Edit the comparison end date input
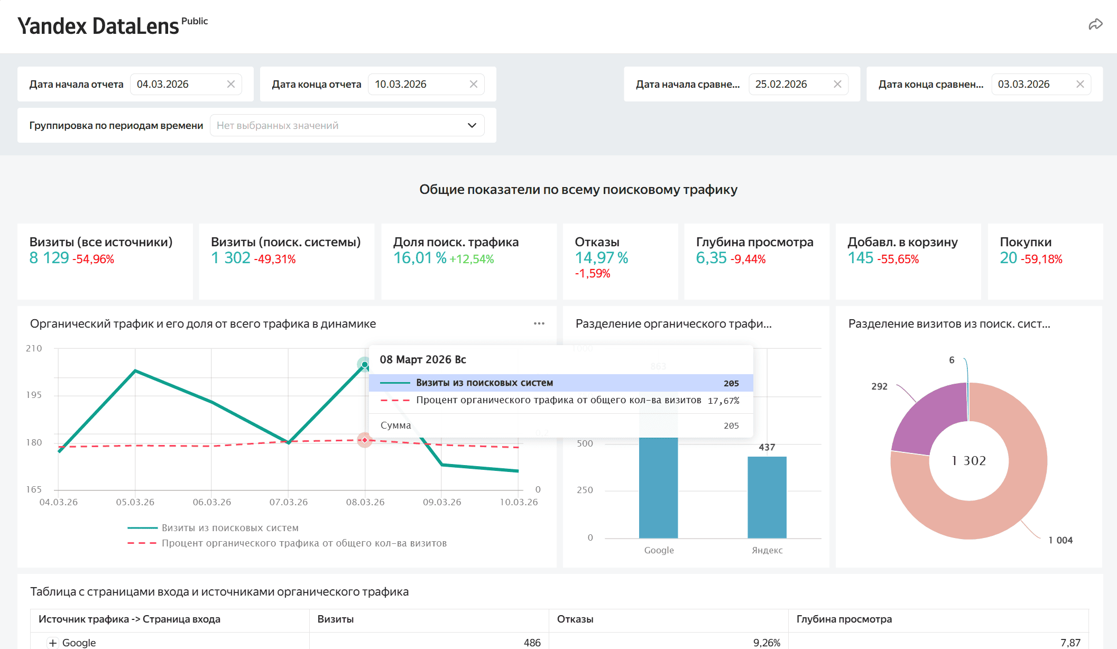 tap(1031, 84)
